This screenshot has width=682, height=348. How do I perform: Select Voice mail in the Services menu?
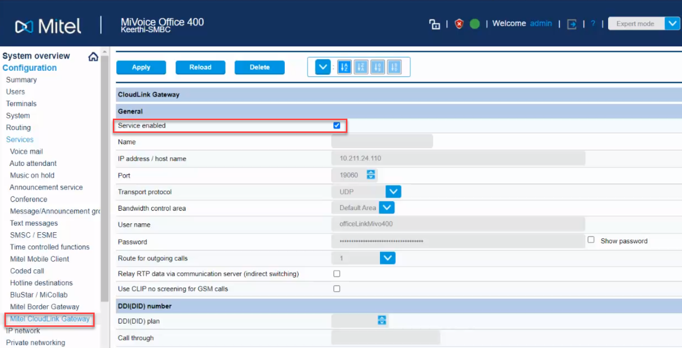(x=27, y=152)
